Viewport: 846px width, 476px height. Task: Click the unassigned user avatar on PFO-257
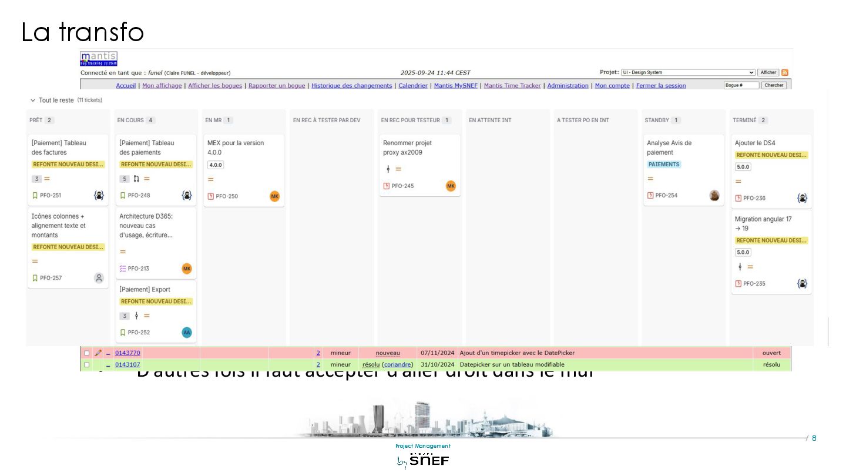coord(99,278)
